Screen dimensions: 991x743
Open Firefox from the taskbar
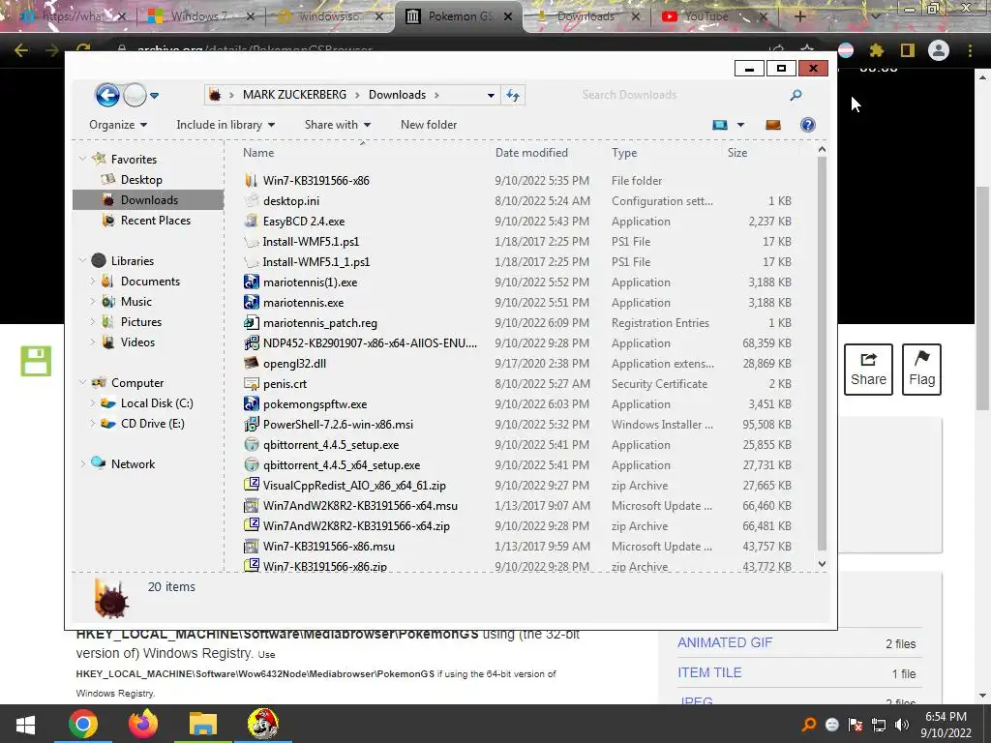point(143,724)
